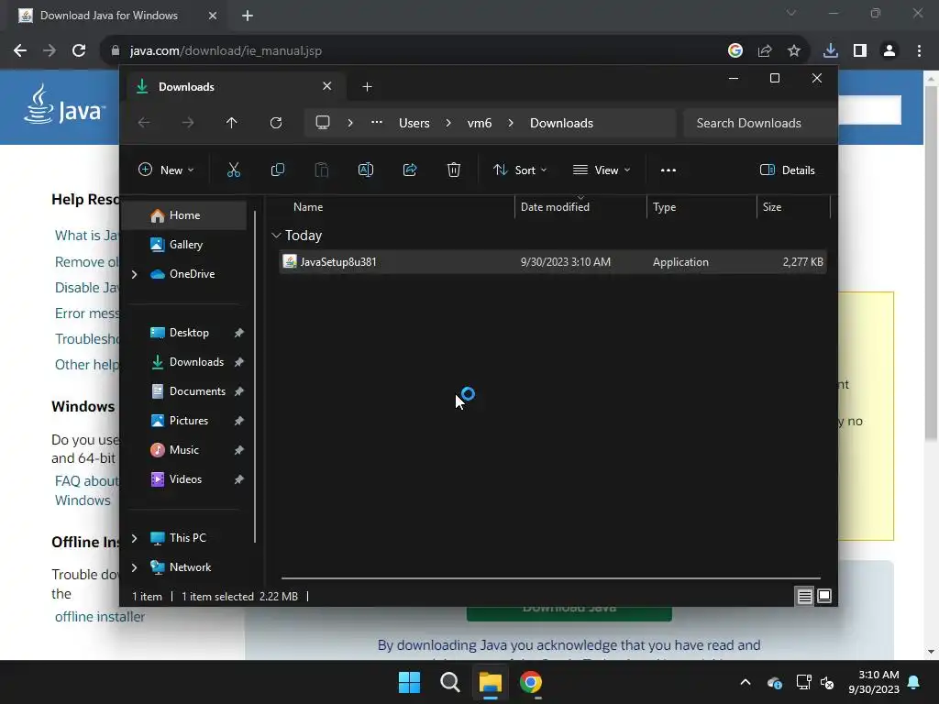The width and height of the screenshot is (939, 704).
Task: Select the Downloads tab in File Explorer
Action: [234, 87]
